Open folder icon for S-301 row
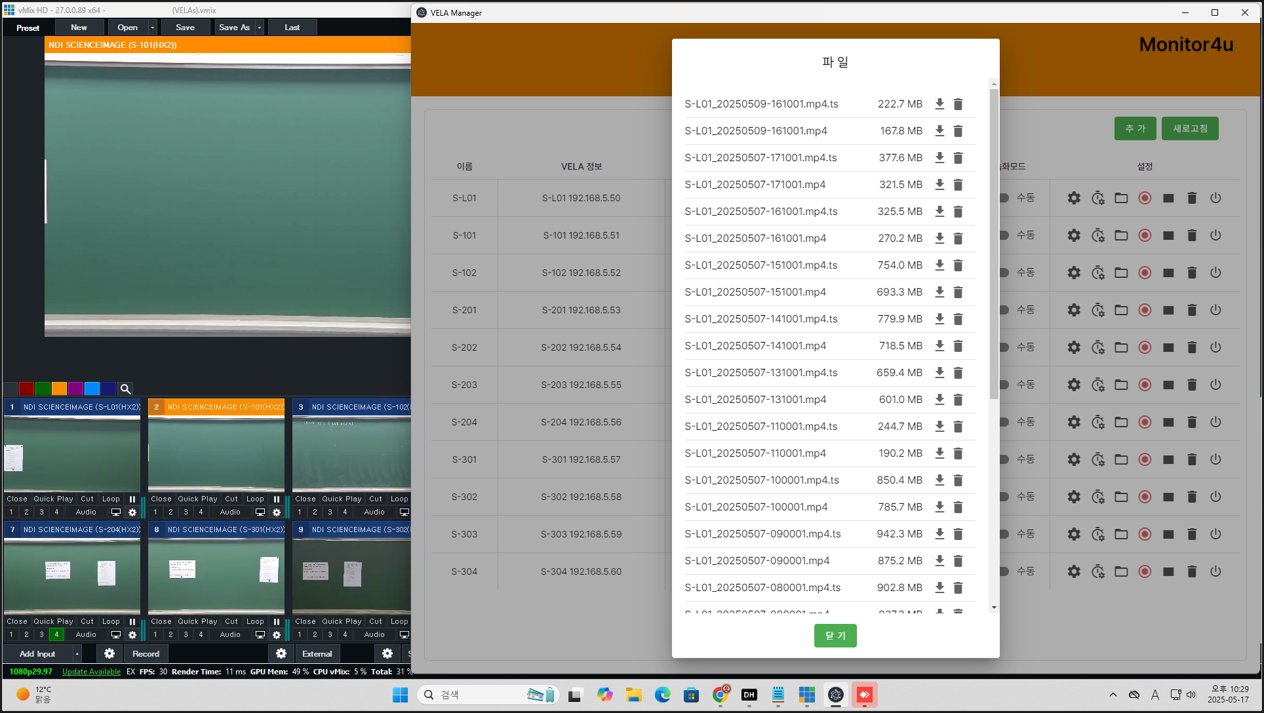This screenshot has width=1264, height=713. point(1121,459)
